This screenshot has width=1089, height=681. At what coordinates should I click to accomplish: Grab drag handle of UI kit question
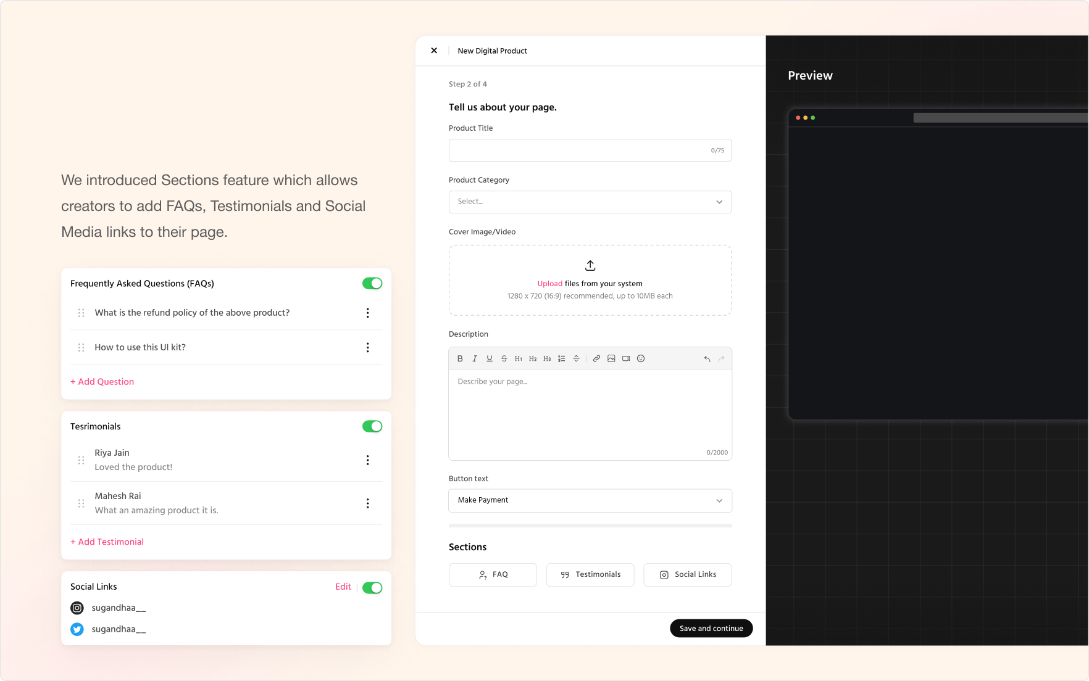click(81, 347)
